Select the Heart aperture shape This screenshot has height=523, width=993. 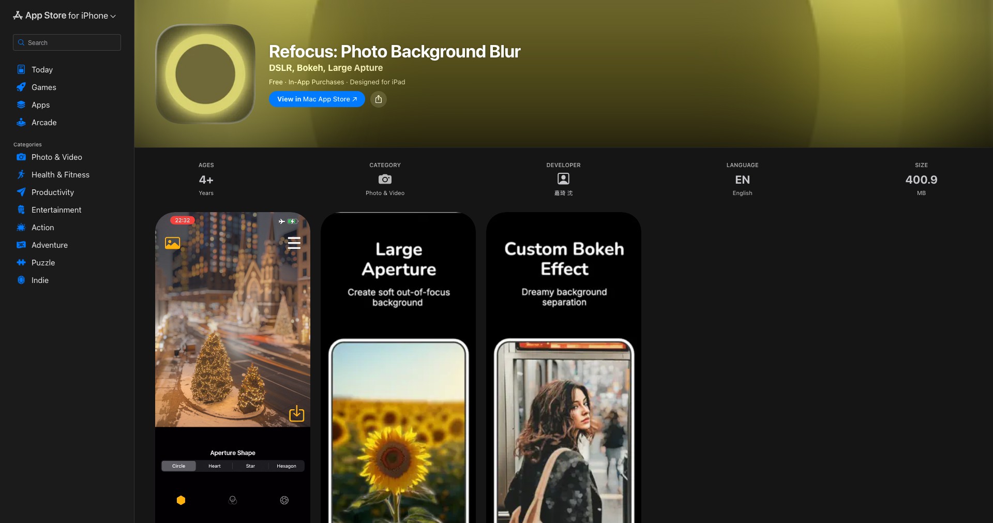tap(215, 466)
